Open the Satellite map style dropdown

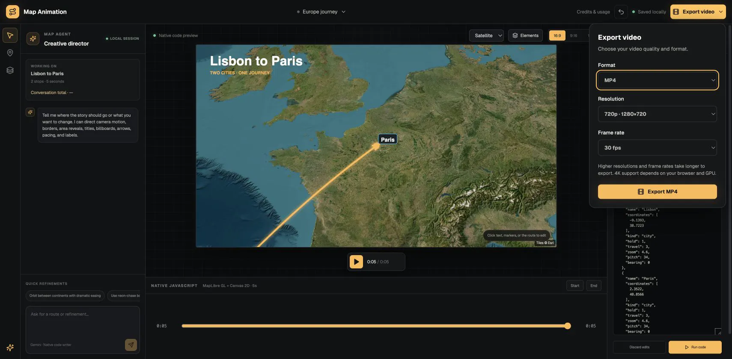[486, 35]
